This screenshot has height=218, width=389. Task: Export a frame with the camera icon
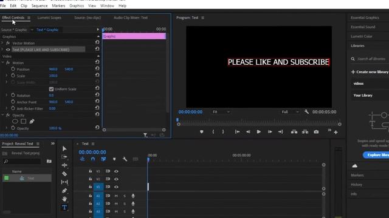316,132
